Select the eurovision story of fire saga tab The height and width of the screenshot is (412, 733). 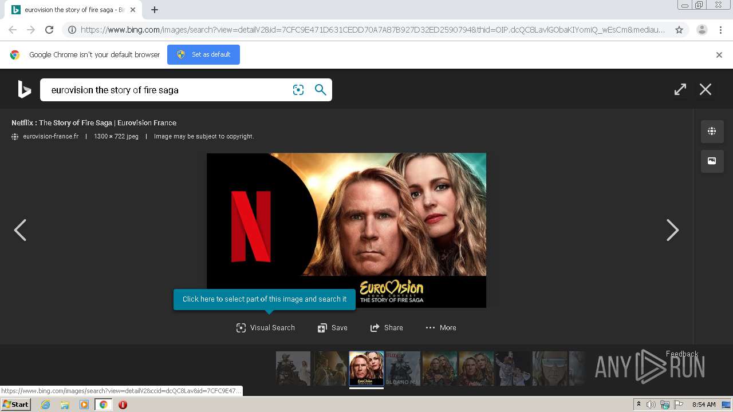[x=73, y=10]
